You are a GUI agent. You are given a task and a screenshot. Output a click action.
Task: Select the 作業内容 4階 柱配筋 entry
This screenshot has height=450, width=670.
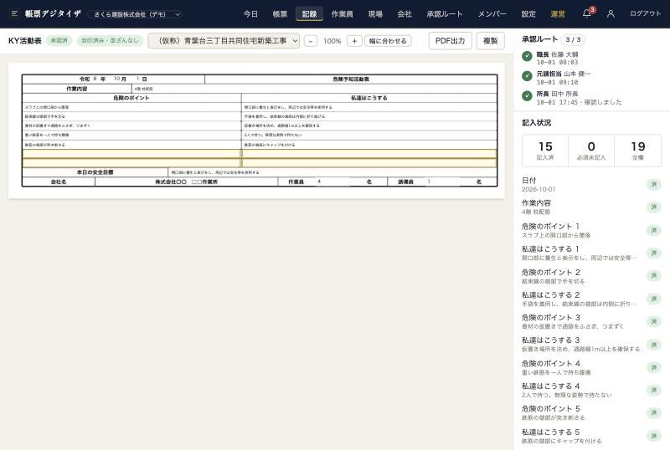pos(591,207)
